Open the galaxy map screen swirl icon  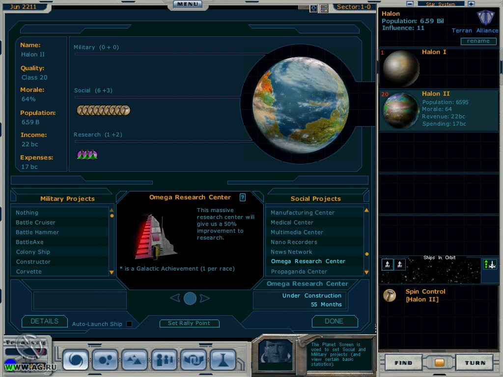point(76,359)
